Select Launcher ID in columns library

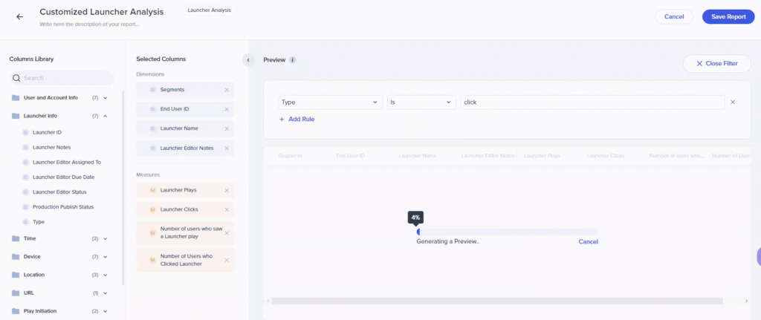pyautogui.click(x=47, y=133)
